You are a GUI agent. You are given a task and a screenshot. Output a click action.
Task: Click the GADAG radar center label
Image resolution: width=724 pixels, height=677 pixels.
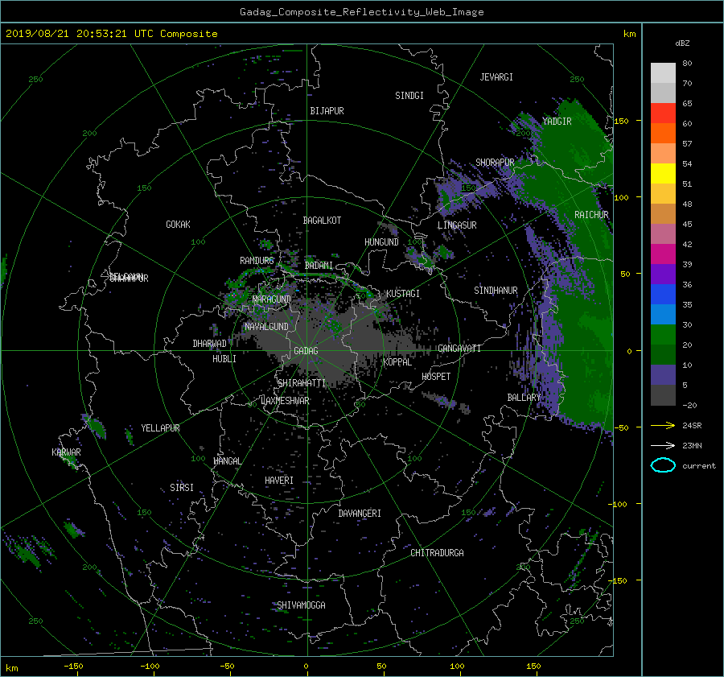(306, 351)
